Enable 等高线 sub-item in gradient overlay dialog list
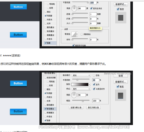The width and height of the screenshot is (144, 132). (x=48, y=82)
